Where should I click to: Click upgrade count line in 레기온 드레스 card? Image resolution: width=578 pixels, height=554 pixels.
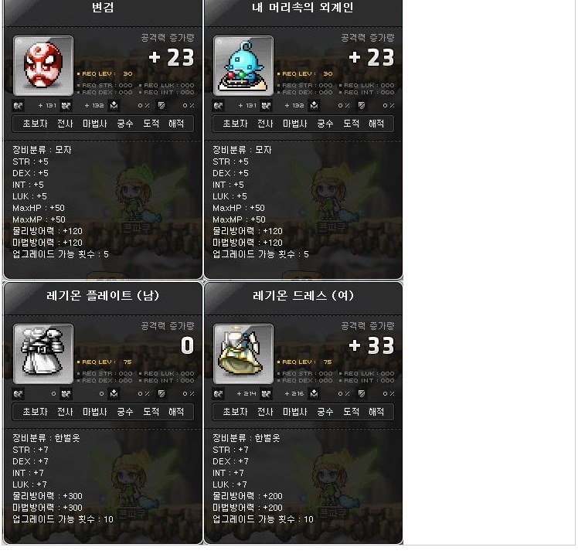pyautogui.click(x=263, y=519)
